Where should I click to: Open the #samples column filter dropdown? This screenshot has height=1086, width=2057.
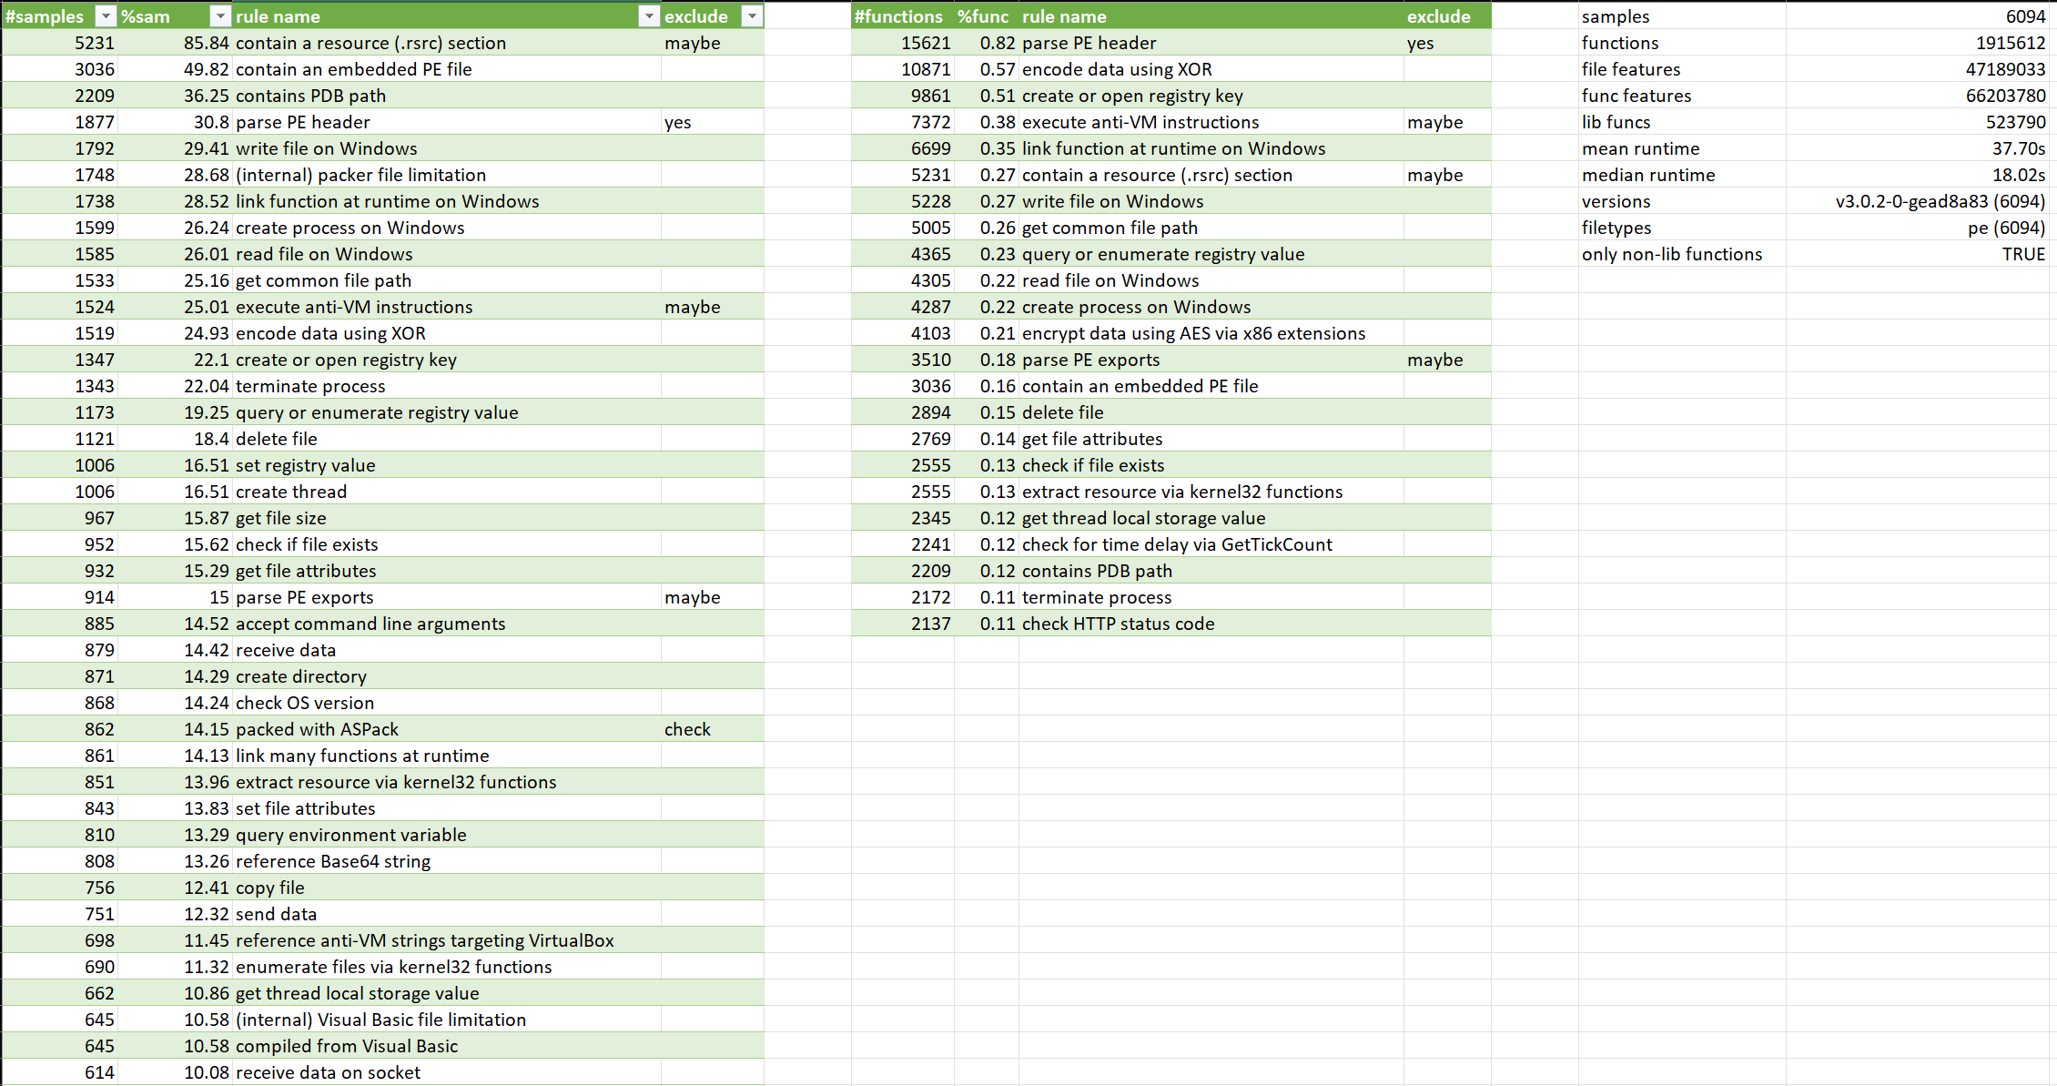[106, 15]
